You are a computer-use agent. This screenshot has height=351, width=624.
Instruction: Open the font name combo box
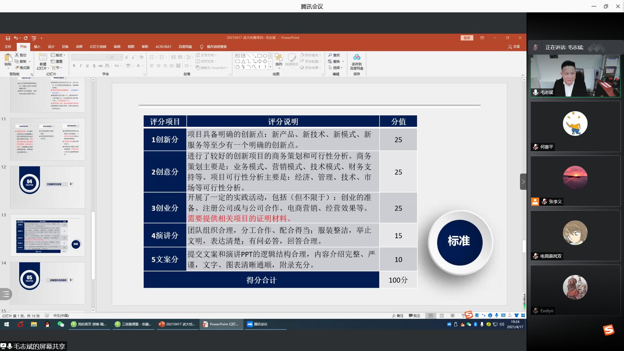(x=89, y=57)
